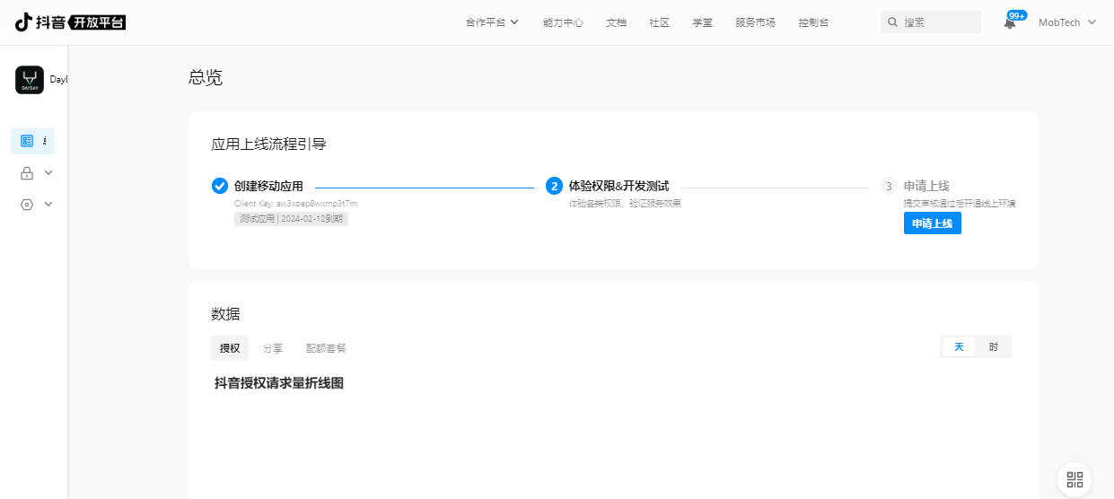Image resolution: width=1114 pixels, height=499 pixels.
Task: Click the 数据 section heading
Action: tap(225, 314)
